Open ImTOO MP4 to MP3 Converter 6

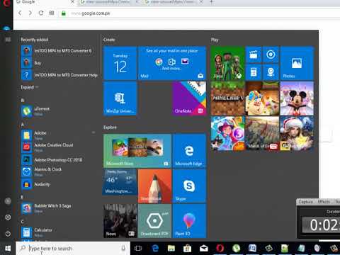59,50
